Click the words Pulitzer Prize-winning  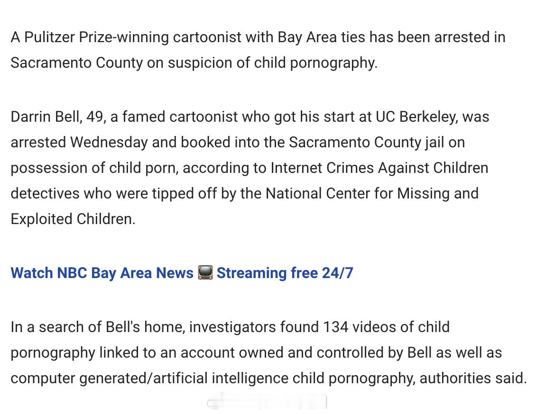pyautogui.click(x=96, y=37)
